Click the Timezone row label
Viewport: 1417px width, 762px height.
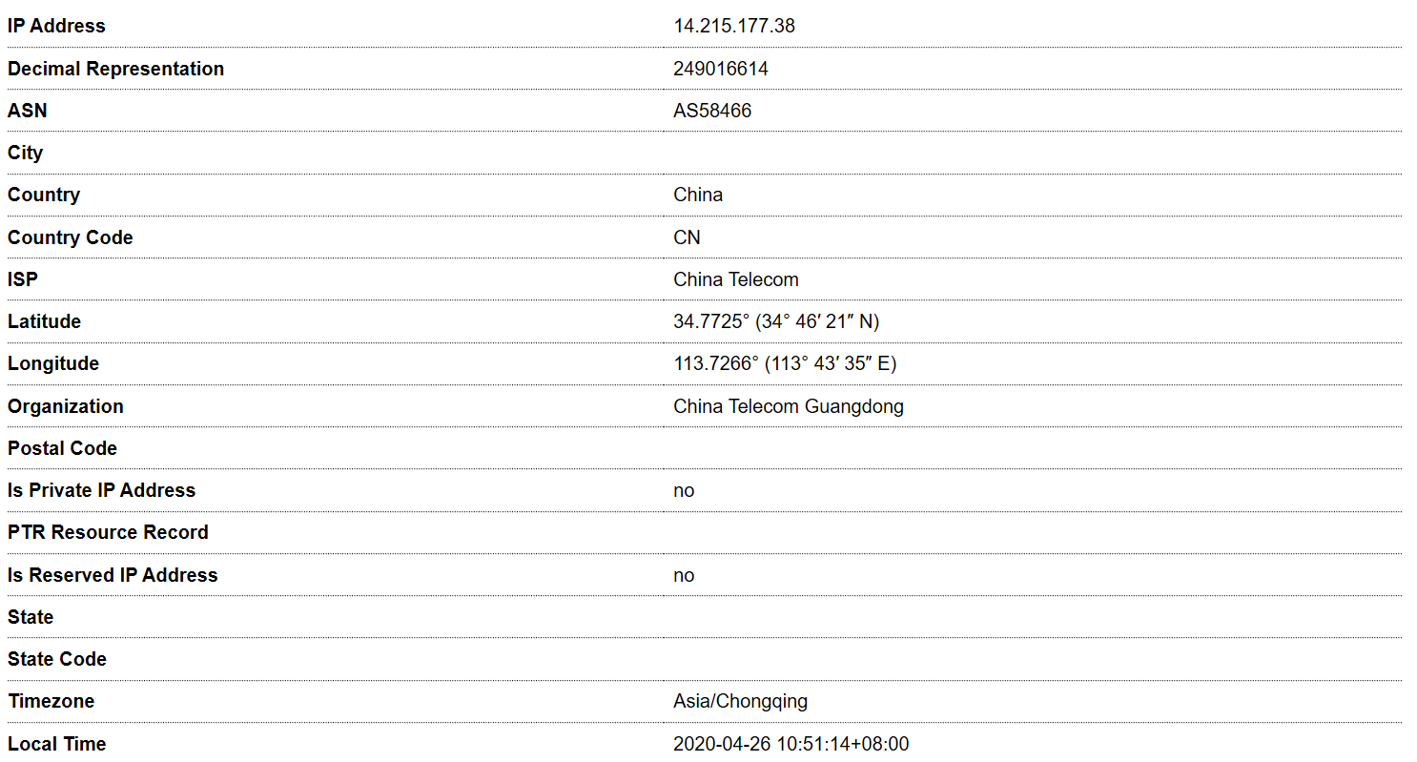pyautogui.click(x=51, y=701)
